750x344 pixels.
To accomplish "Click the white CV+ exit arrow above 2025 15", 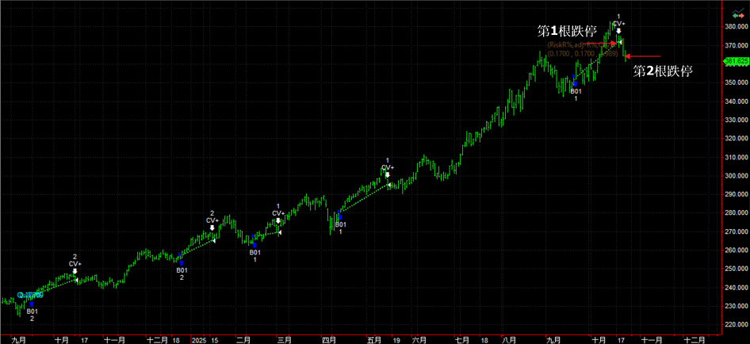I will click(212, 227).
